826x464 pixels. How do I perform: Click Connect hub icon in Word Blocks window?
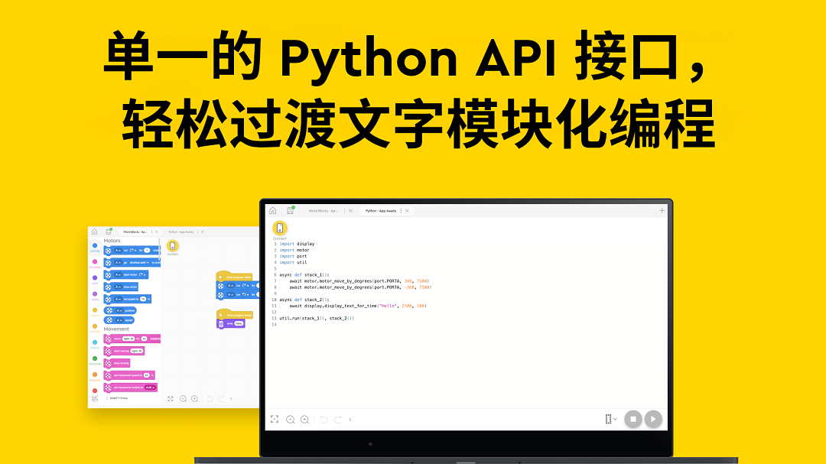172,245
